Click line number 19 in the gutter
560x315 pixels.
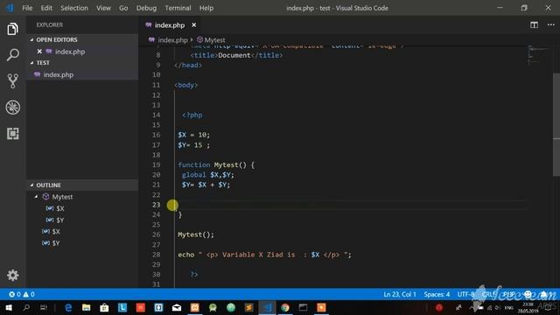[x=156, y=164]
